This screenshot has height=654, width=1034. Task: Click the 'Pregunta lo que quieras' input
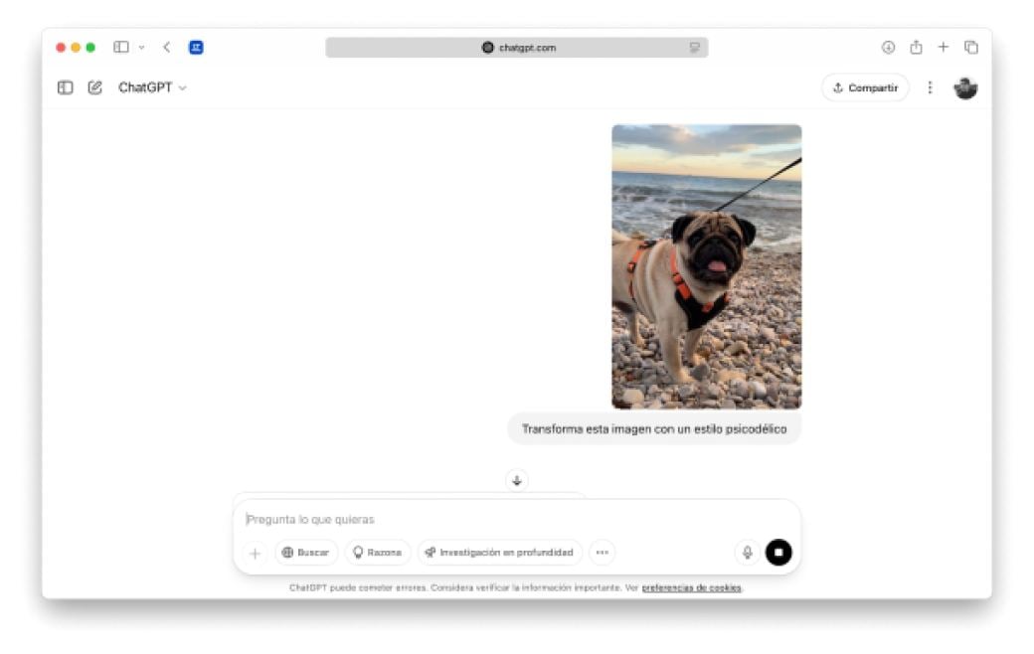pos(516,520)
